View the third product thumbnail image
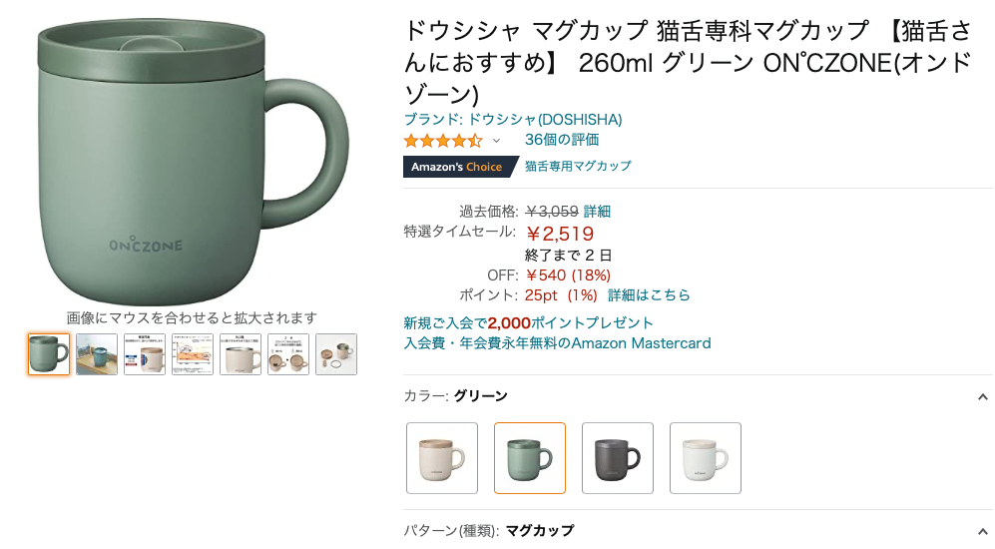Screen dimensions: 995x549 tap(145, 354)
